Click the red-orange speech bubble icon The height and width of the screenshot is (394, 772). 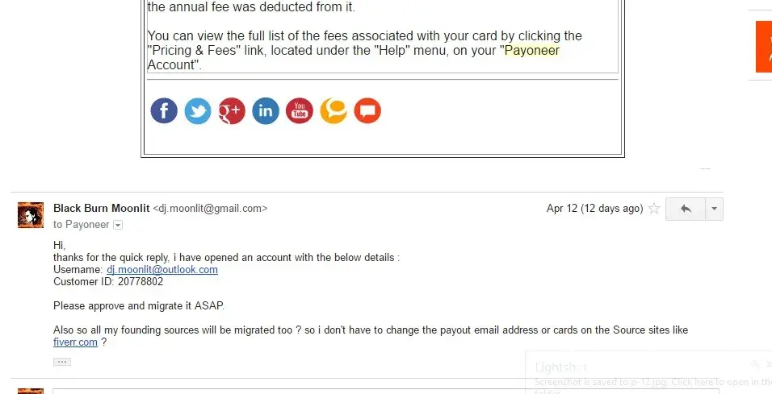tap(367, 110)
